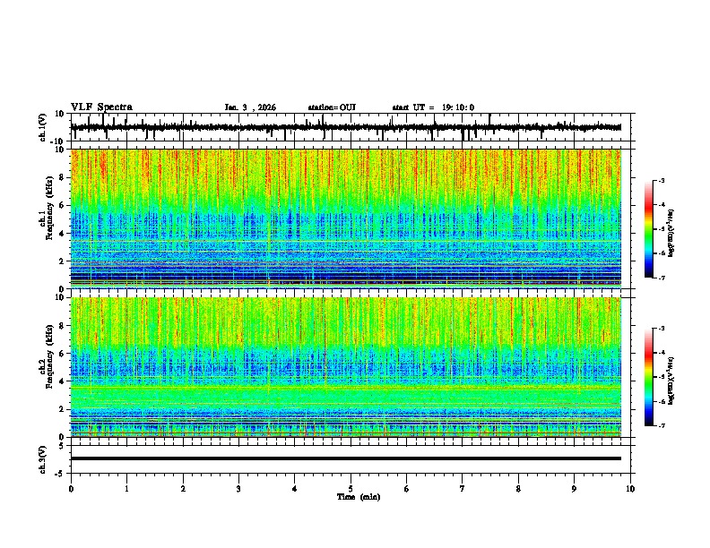710x548 pixels.
Task: Click the "VLF Spectra" plot title
Action: click(x=101, y=107)
